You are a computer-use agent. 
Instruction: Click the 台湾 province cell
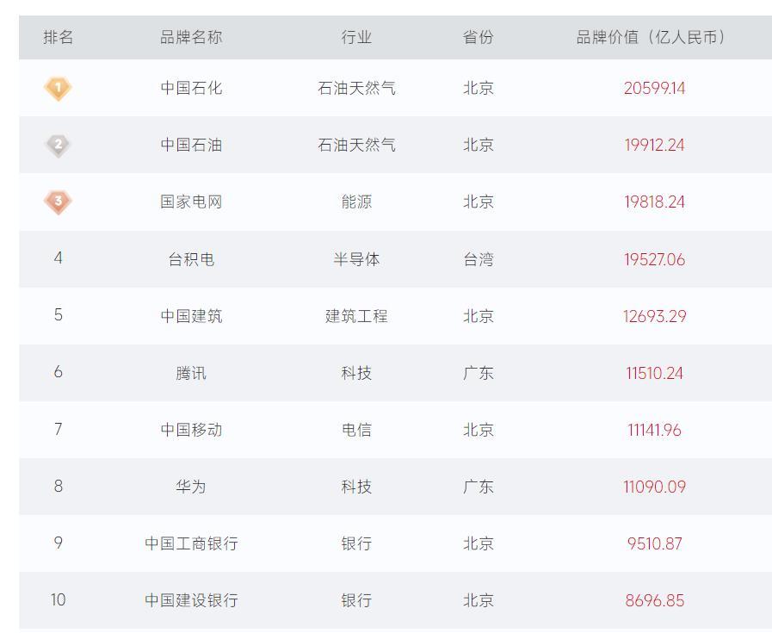(x=478, y=259)
